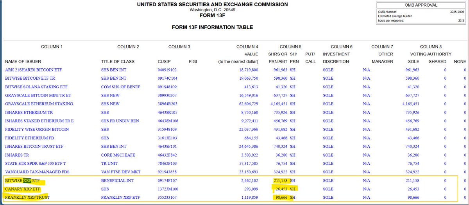
Task: Click ARK 21SHARES BITCOIN ETF issuer name
Action: (33, 70)
